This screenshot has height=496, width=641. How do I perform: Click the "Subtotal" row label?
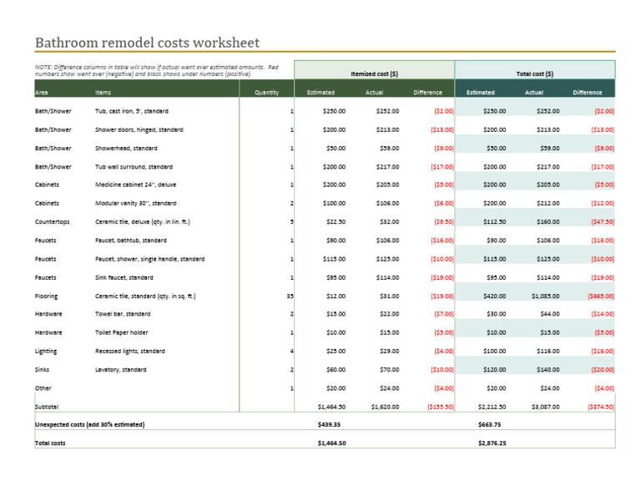pyautogui.click(x=48, y=407)
